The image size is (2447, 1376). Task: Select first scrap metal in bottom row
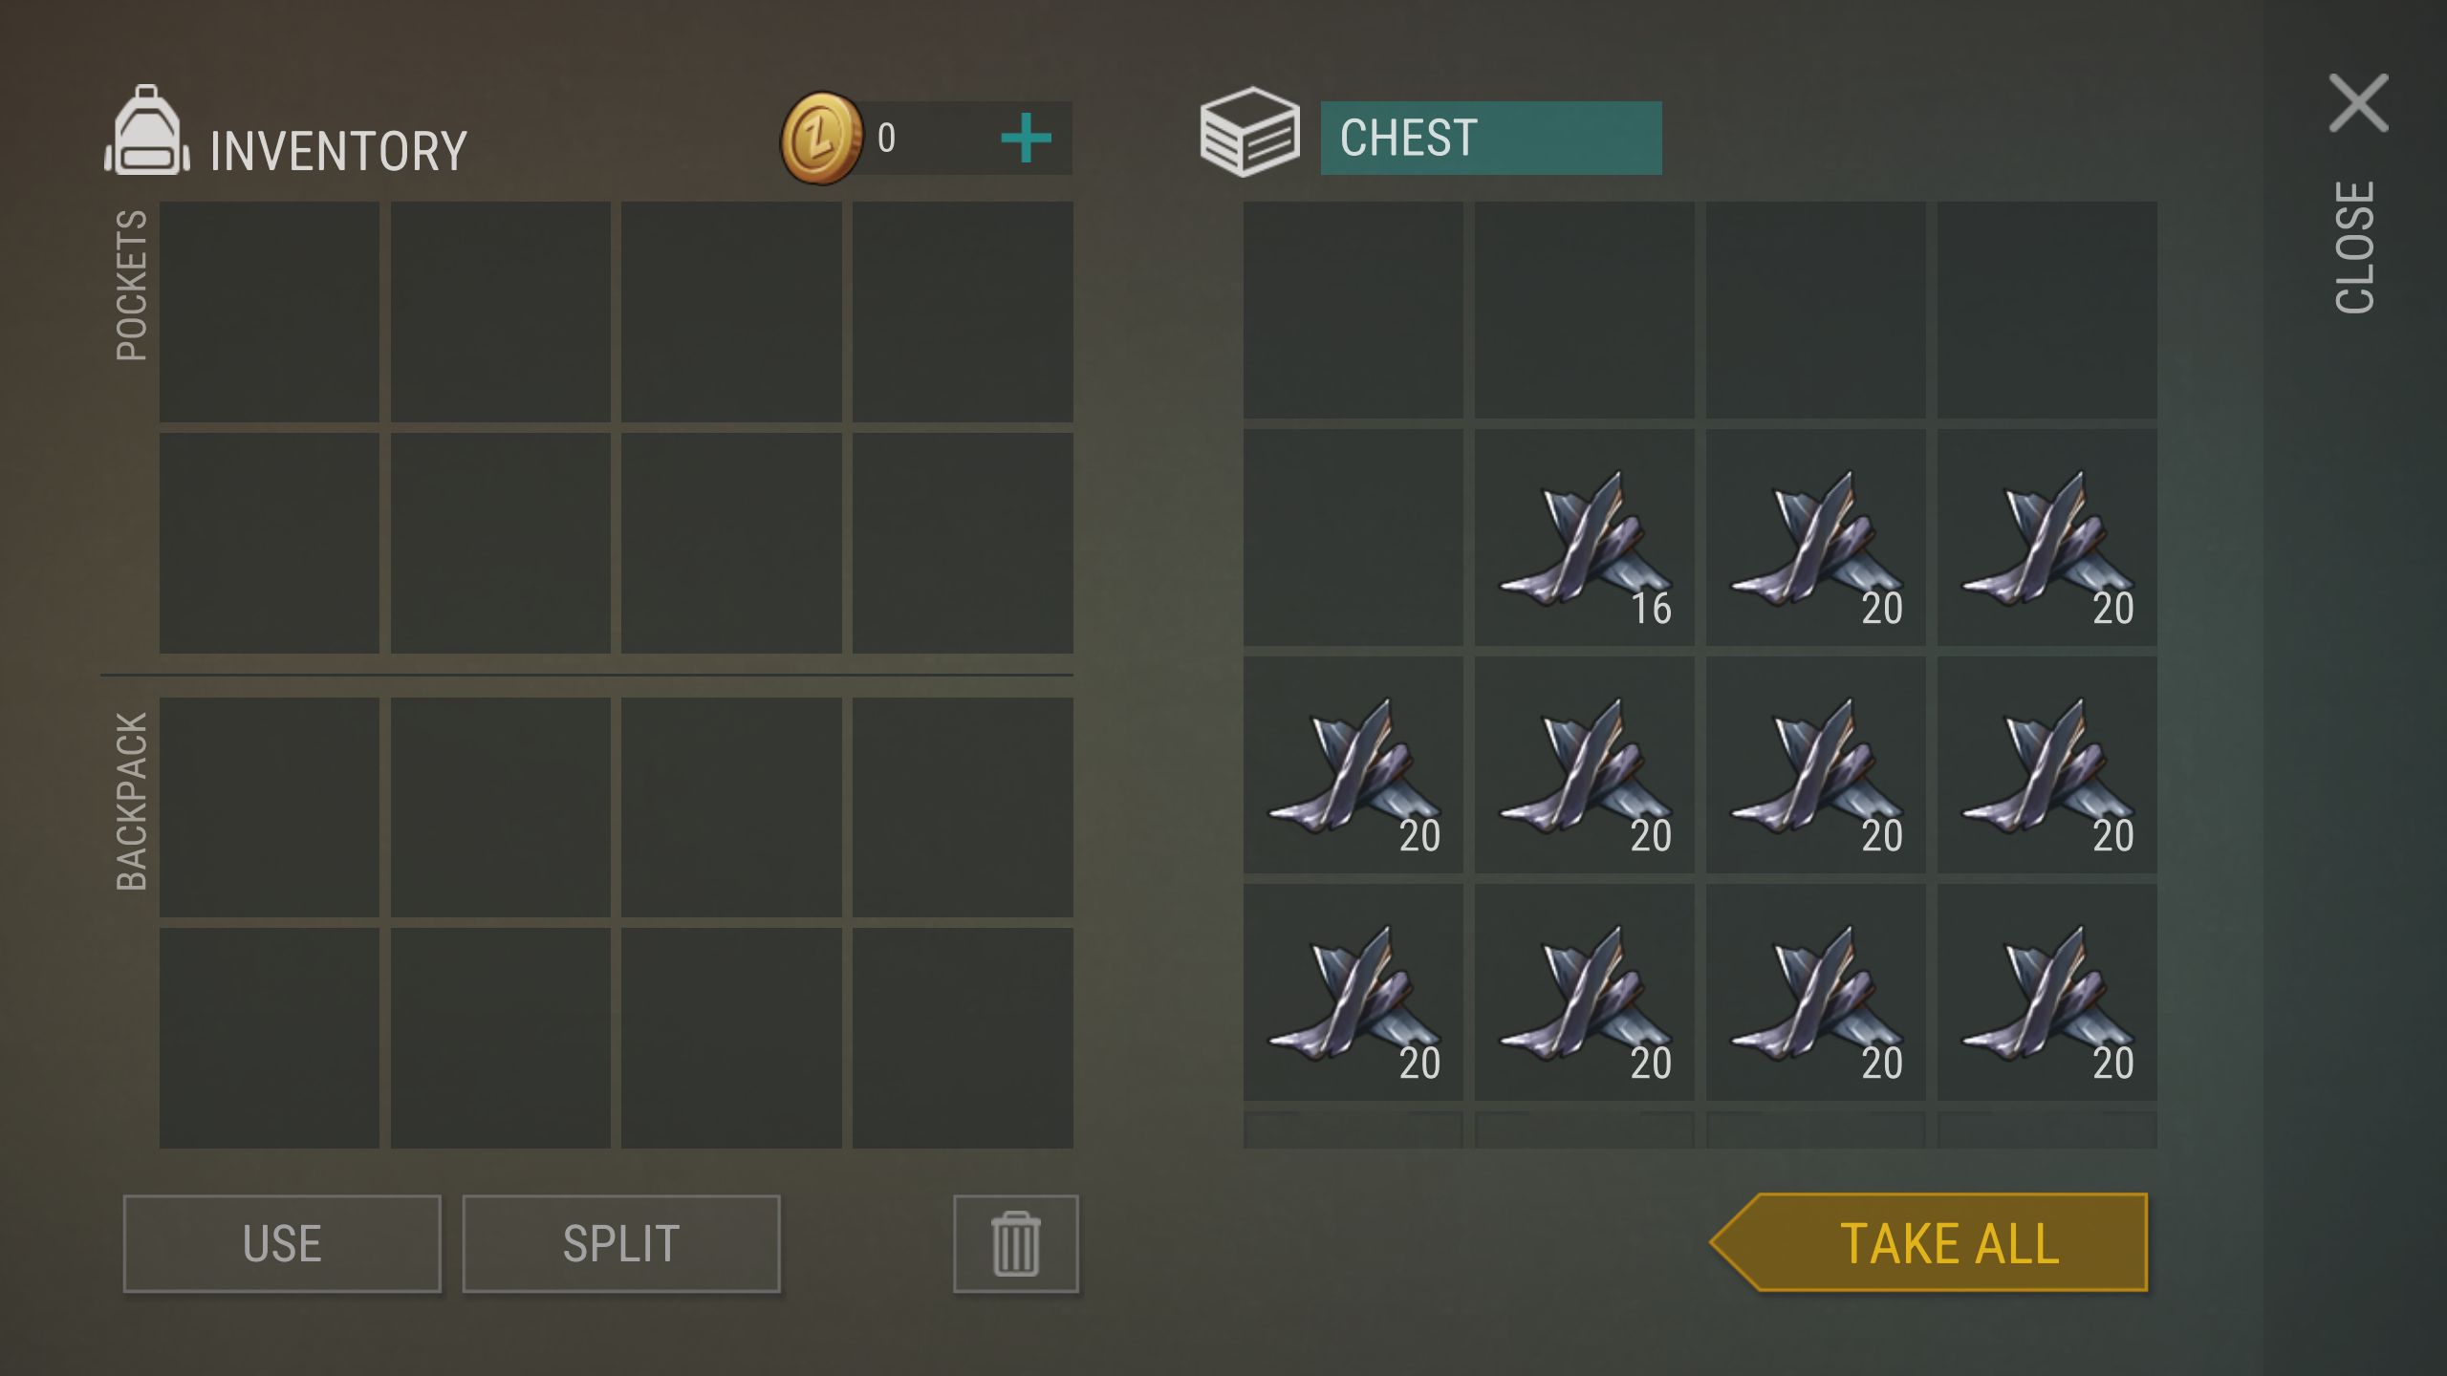(x=1353, y=992)
